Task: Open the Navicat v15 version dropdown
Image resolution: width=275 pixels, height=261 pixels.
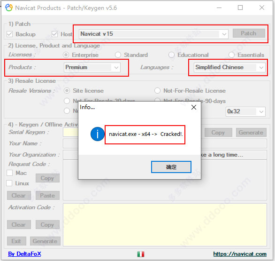Action: pyautogui.click(x=153, y=34)
